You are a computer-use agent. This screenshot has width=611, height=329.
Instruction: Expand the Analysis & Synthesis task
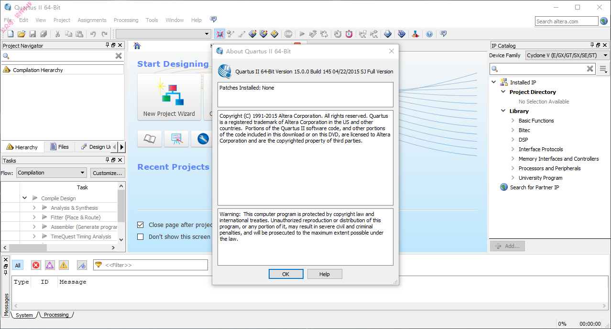(x=34, y=207)
